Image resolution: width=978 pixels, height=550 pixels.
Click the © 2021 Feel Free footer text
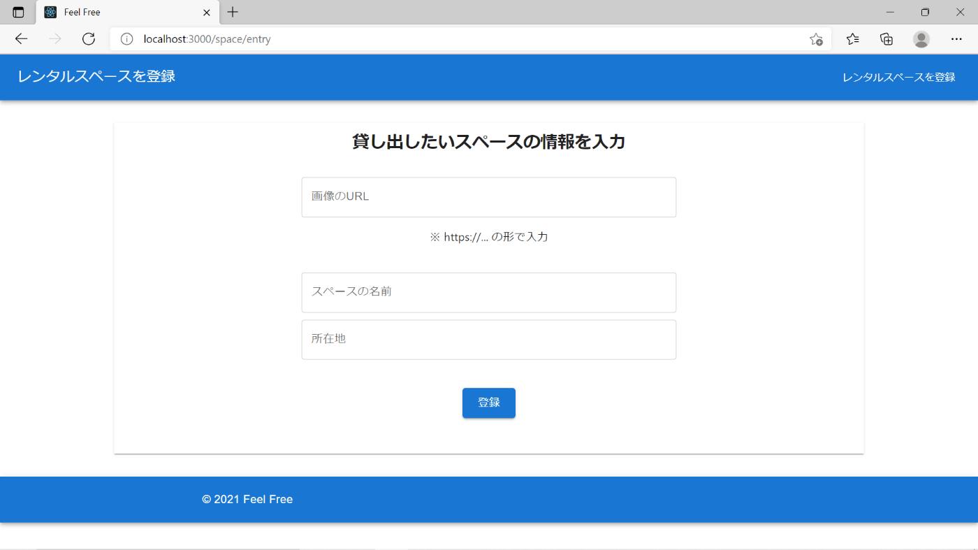(247, 500)
